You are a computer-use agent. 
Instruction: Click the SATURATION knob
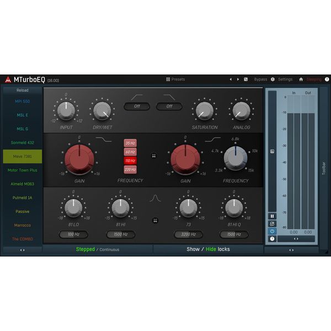(x=204, y=111)
